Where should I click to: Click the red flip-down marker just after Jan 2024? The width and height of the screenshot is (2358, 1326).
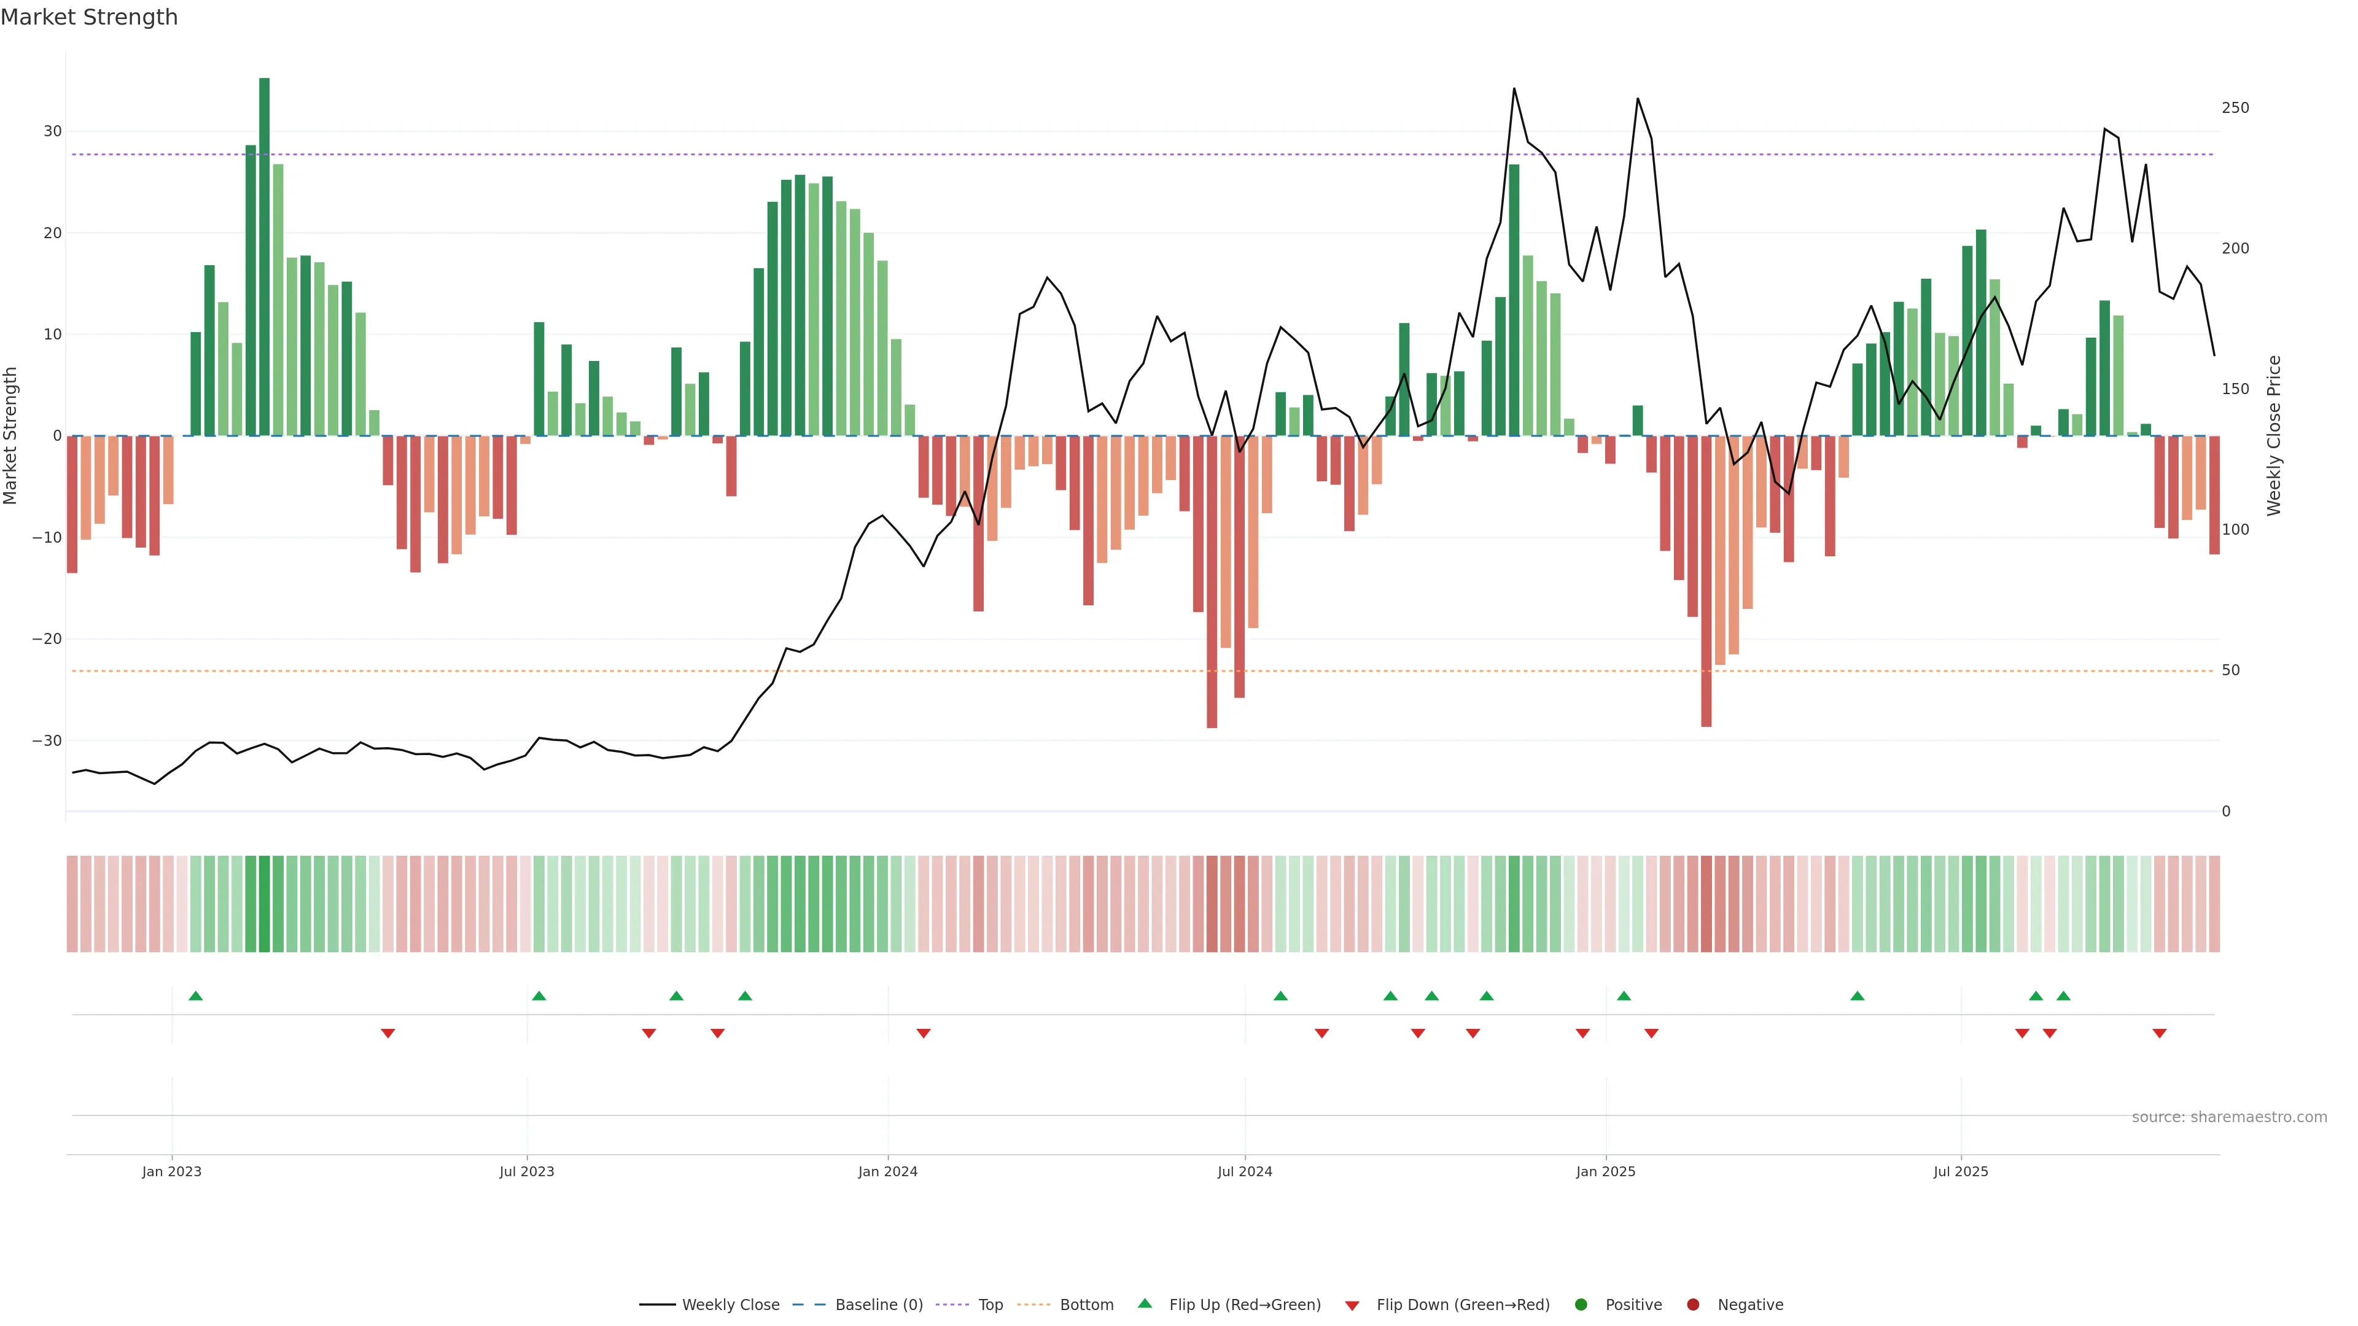924,1033
